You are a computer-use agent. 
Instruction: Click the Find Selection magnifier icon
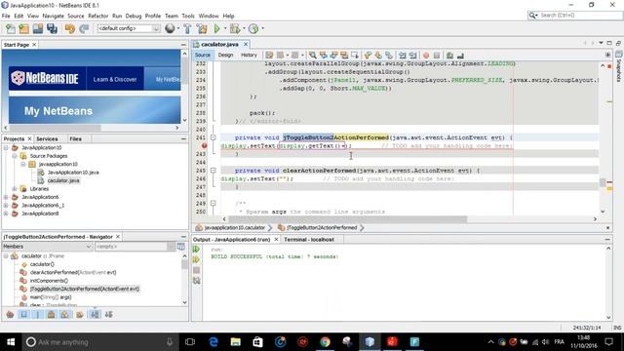click(313, 56)
